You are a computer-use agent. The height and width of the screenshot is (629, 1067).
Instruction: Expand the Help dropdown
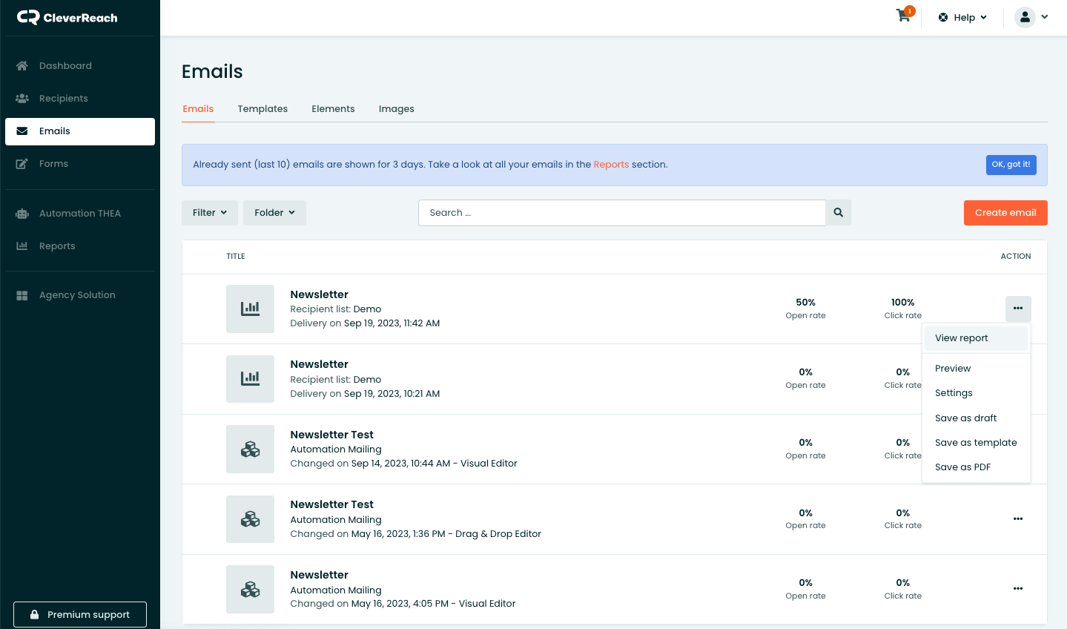(x=962, y=18)
